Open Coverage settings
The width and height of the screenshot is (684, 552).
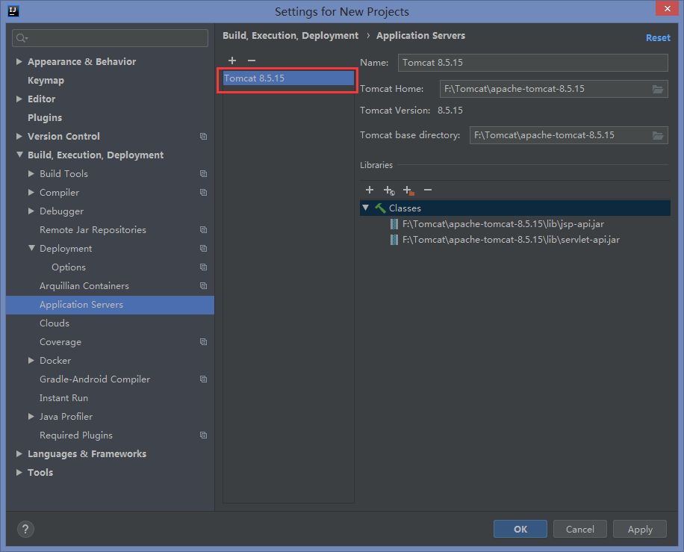(60, 342)
